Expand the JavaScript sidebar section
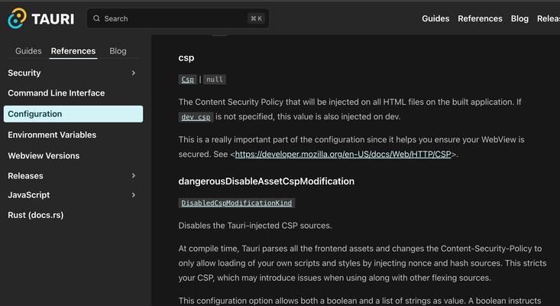This screenshot has height=306, width=560. point(133,195)
